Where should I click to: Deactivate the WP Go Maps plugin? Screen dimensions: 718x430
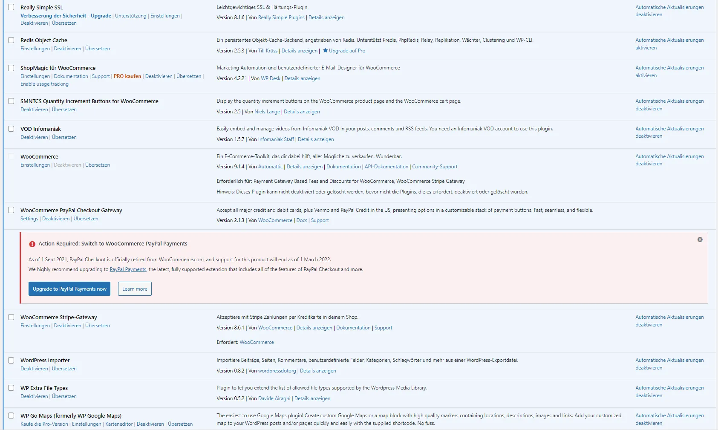pyautogui.click(x=150, y=424)
